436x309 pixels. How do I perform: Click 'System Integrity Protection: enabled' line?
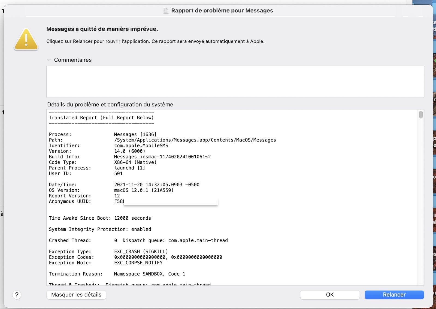coord(100,229)
